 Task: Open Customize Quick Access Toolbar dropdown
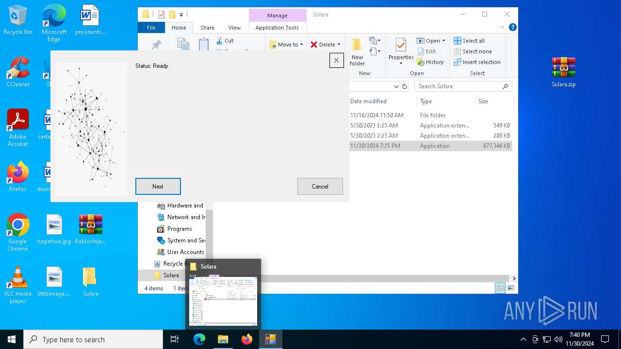point(181,15)
